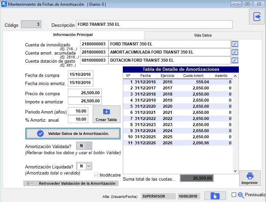Click the blue folder button beside date

(x=215, y=196)
